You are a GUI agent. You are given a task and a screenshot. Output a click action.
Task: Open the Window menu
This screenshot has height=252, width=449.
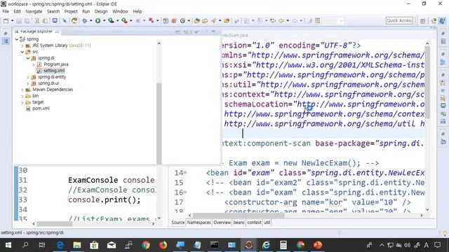point(120,11)
